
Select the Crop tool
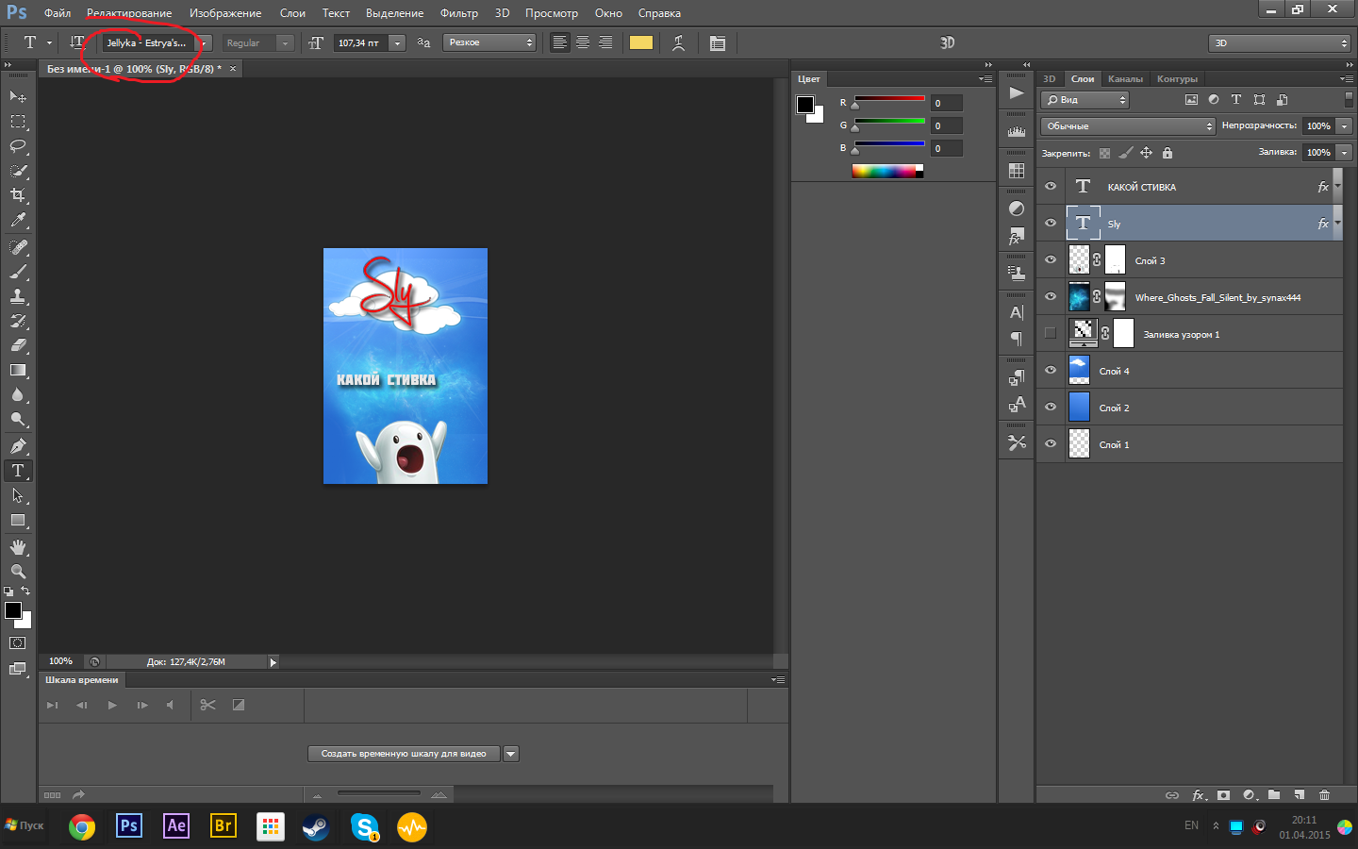18,195
